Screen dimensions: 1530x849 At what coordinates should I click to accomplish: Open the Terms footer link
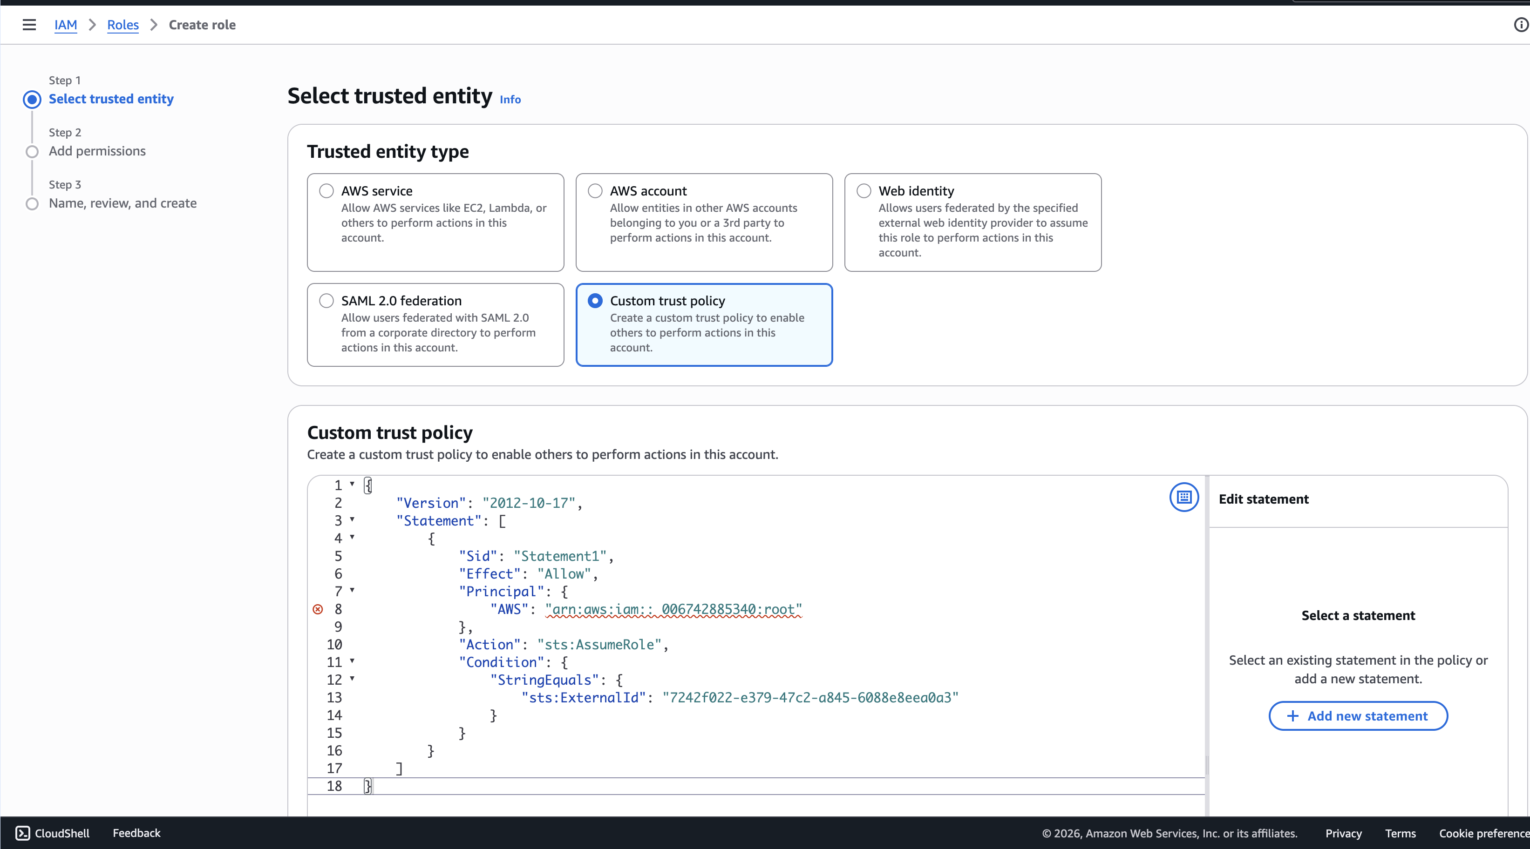pos(1401,833)
